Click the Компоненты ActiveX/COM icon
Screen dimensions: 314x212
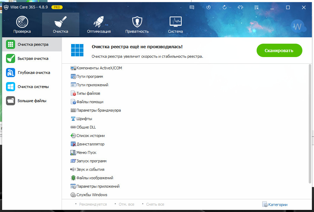pyautogui.click(x=73, y=68)
